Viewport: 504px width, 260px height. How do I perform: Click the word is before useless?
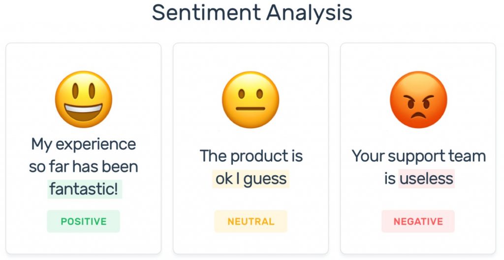390,179
